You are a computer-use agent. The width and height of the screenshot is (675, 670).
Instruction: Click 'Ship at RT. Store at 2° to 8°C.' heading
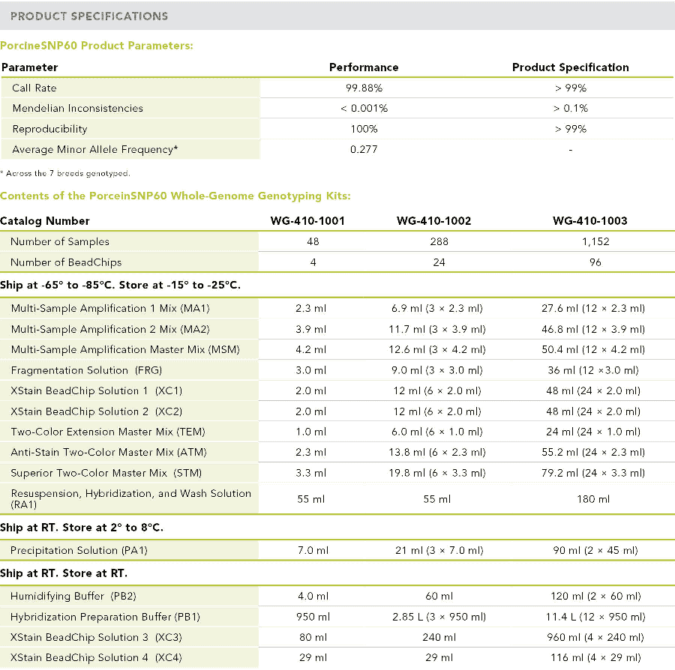click(x=82, y=527)
